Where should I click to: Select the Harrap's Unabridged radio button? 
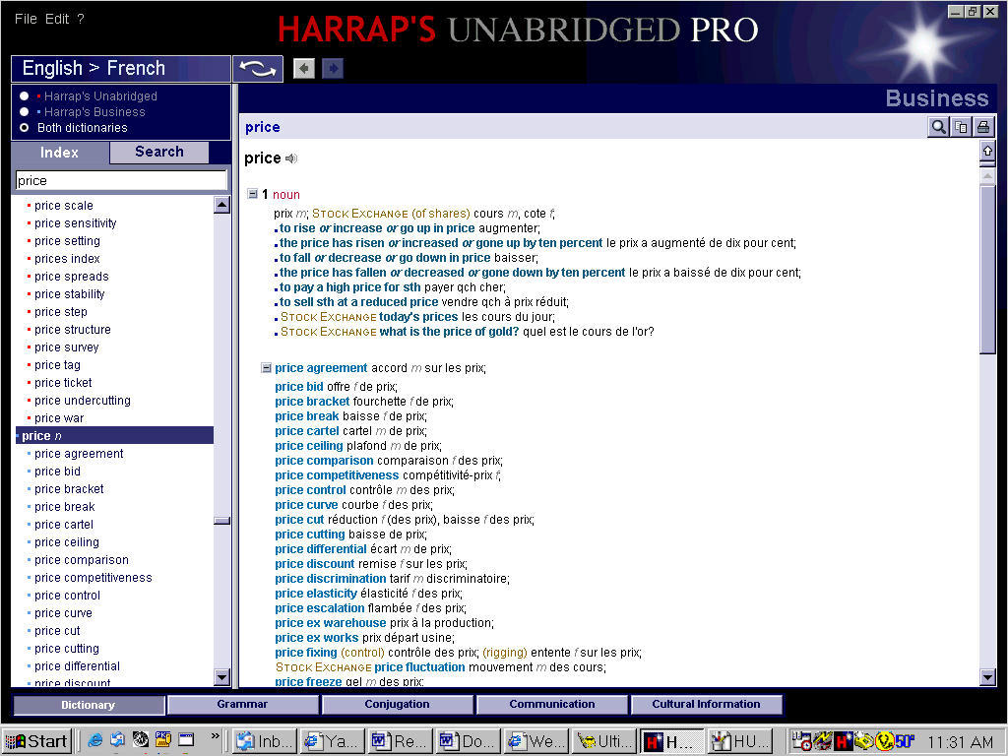25,95
